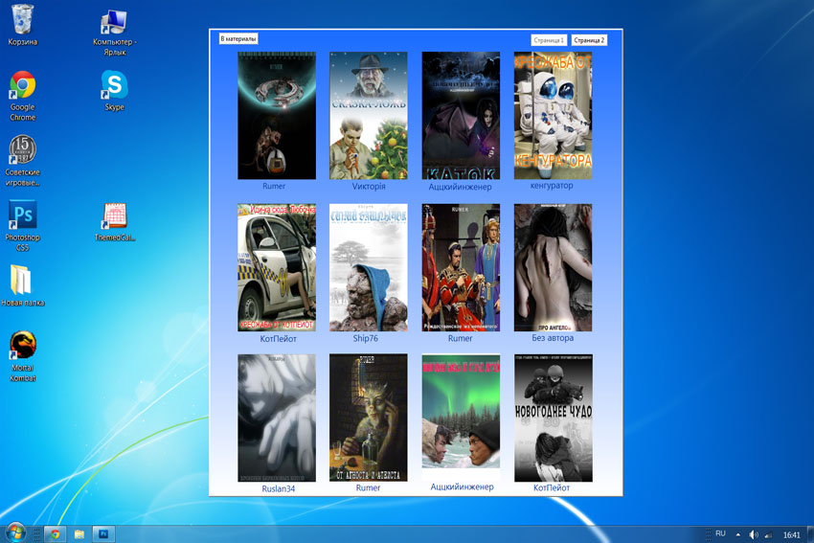Open the Сказка-ложь cover by Вікторія
Screen dimensions: 814x543
(x=369, y=116)
